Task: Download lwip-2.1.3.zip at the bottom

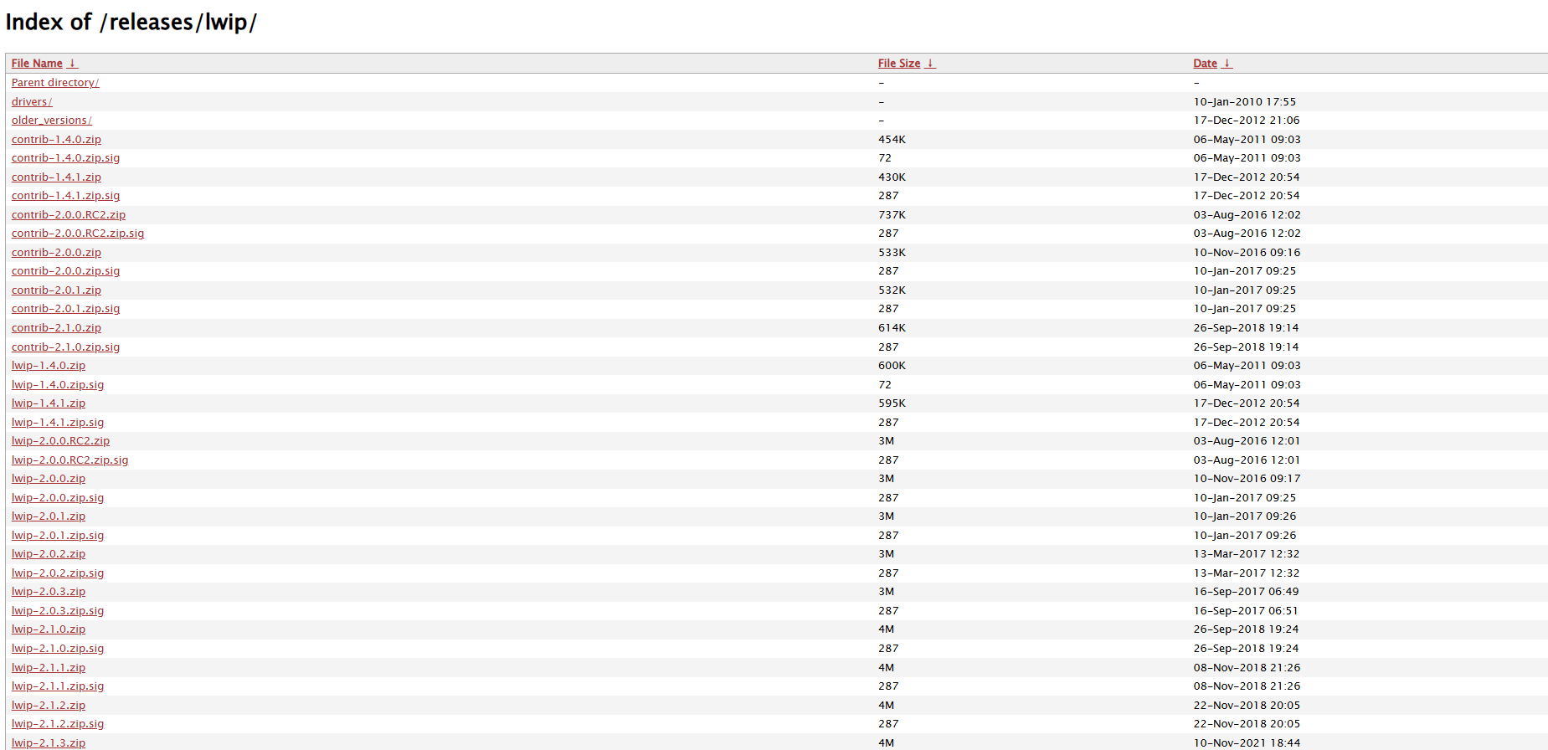Action: point(49,743)
